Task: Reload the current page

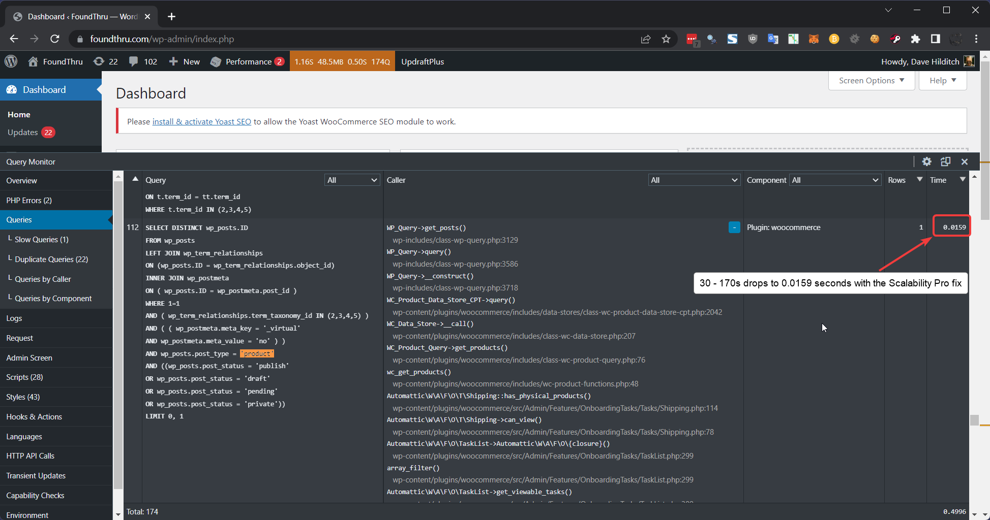Action: (x=55, y=39)
